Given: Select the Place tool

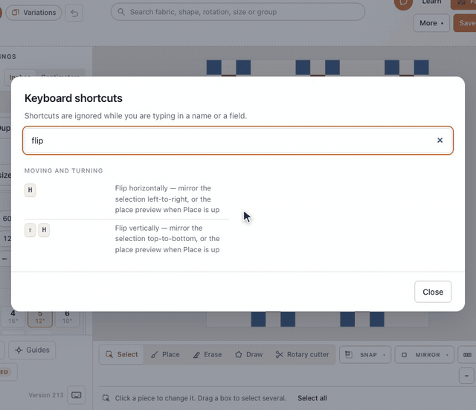Looking at the screenshot, I should coord(165,354).
